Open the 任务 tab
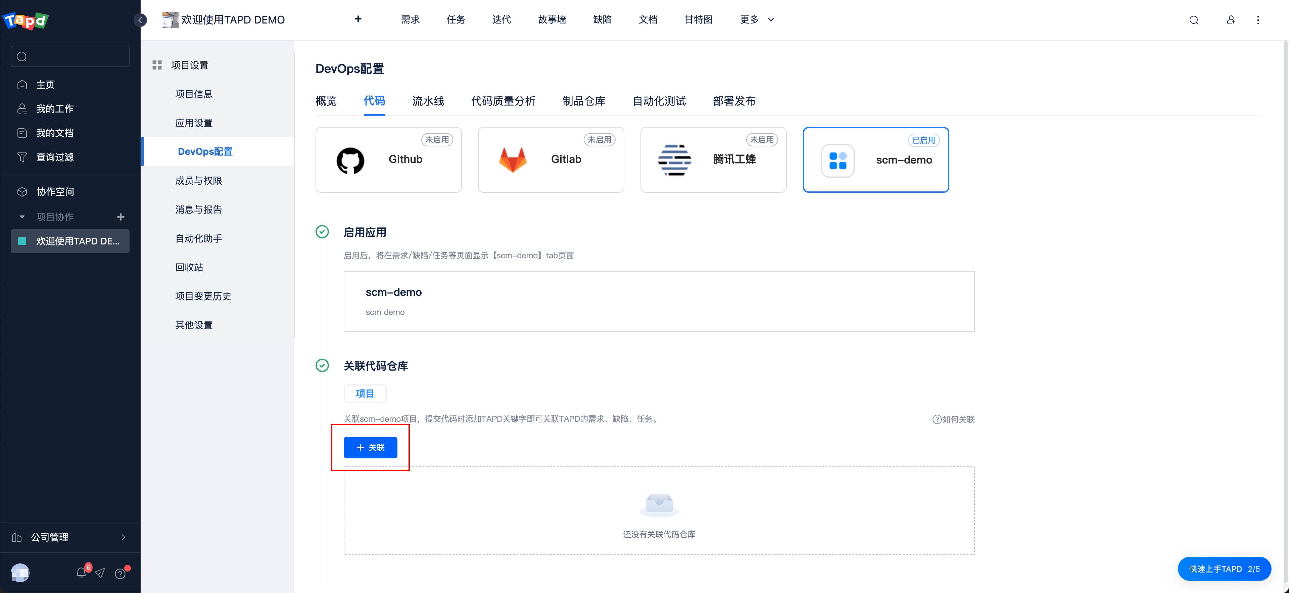The width and height of the screenshot is (1289, 593). [x=456, y=19]
